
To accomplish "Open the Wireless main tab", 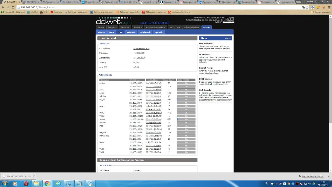I will (112, 27).
